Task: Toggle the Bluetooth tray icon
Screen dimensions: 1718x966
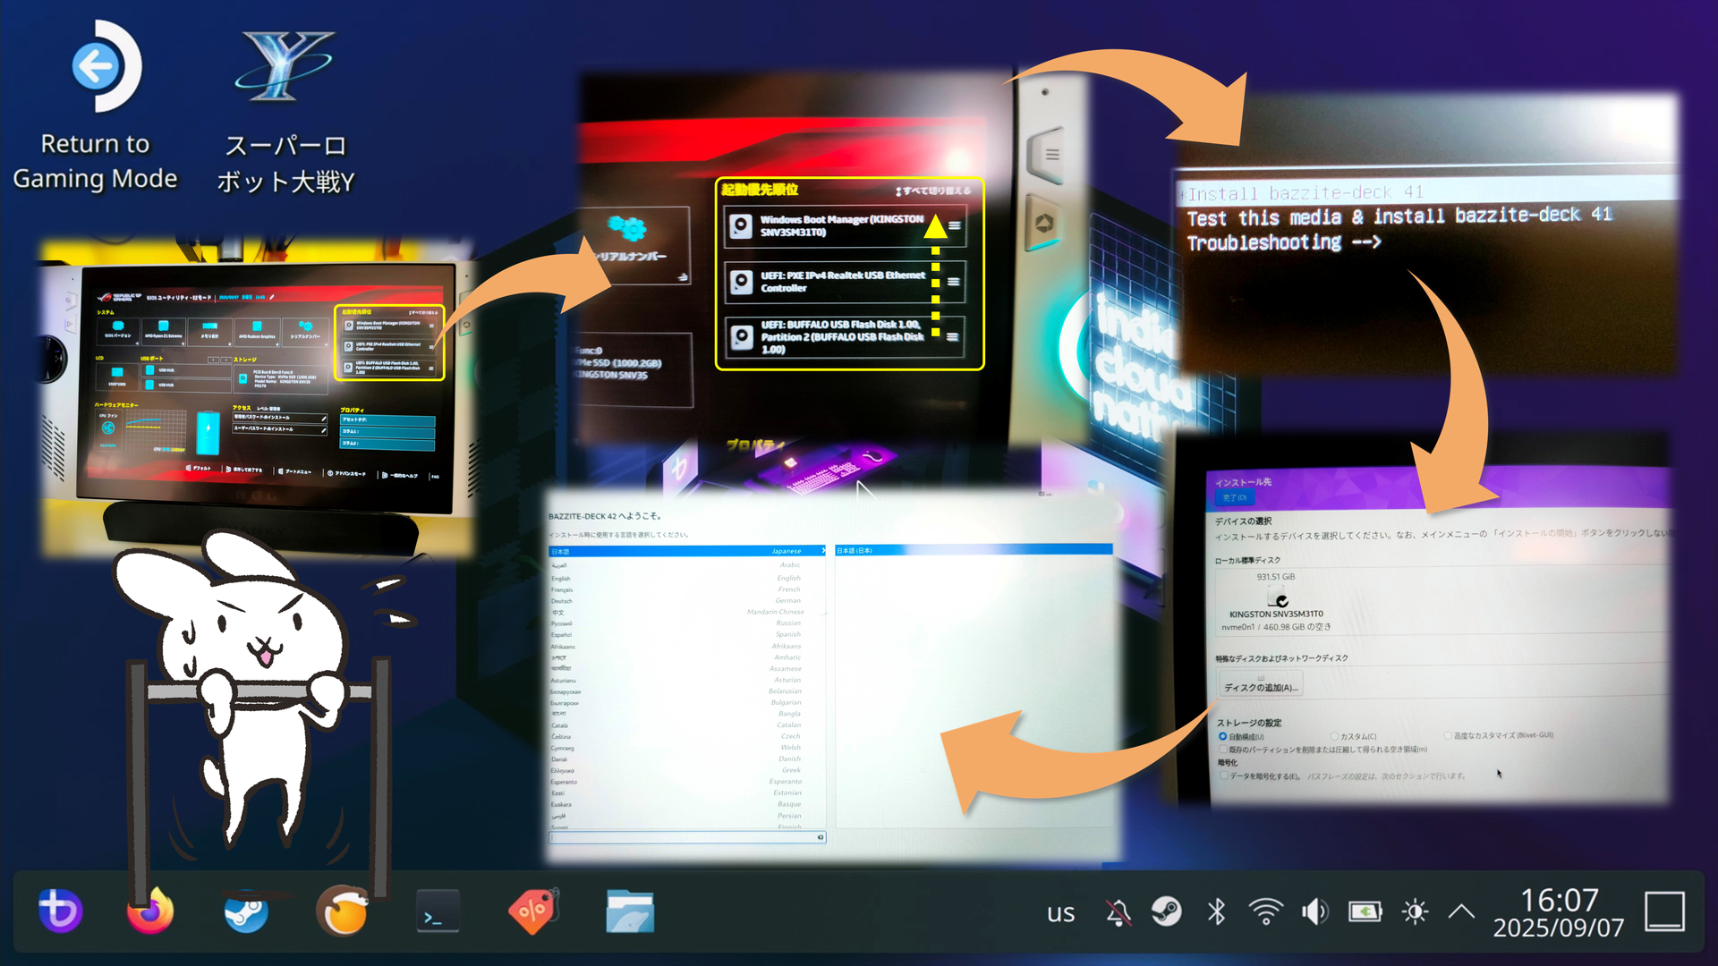Action: (x=1216, y=912)
